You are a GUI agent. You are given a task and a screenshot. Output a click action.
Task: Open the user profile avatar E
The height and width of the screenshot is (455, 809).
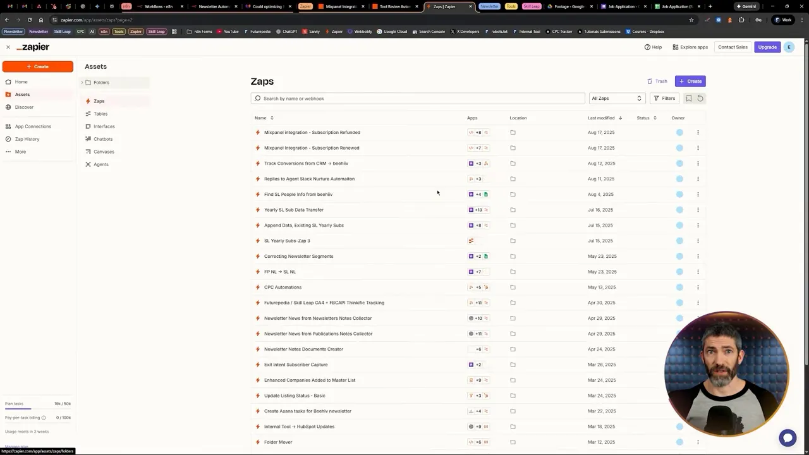pyautogui.click(x=789, y=47)
